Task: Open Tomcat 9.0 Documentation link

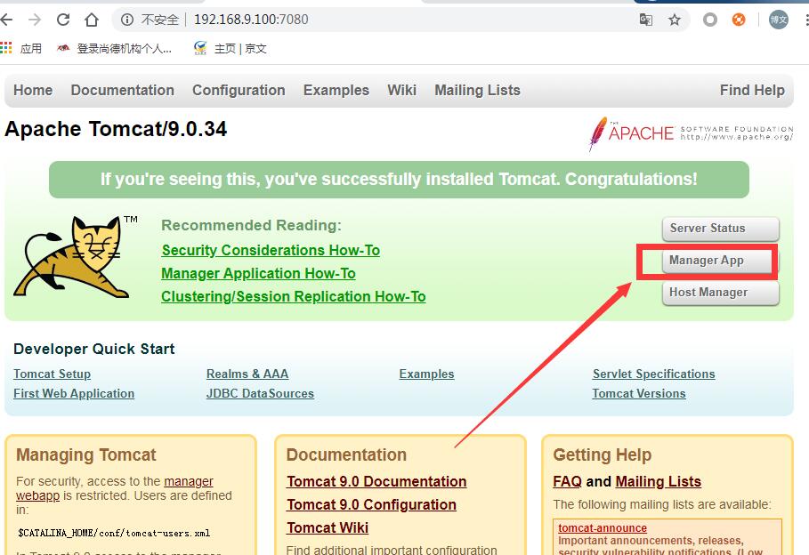Action: pos(376,482)
